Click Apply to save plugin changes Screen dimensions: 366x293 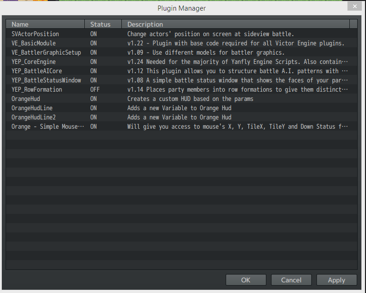(336, 280)
